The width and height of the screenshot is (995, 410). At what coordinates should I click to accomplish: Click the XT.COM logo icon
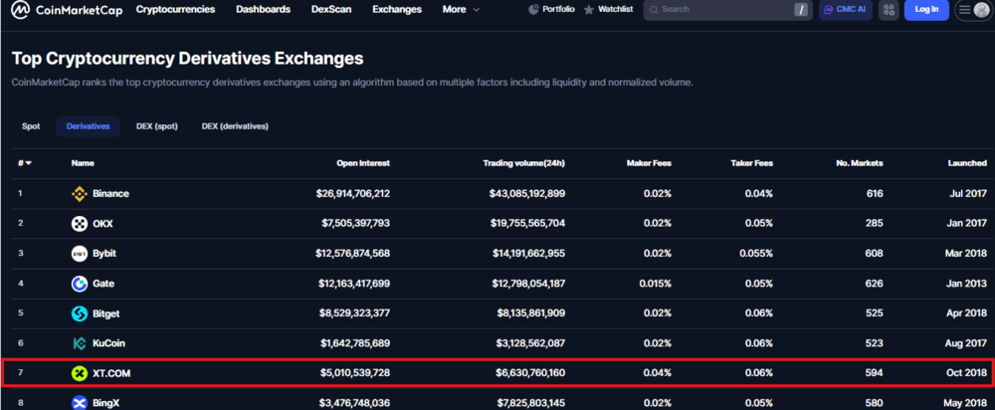pyautogui.click(x=80, y=374)
